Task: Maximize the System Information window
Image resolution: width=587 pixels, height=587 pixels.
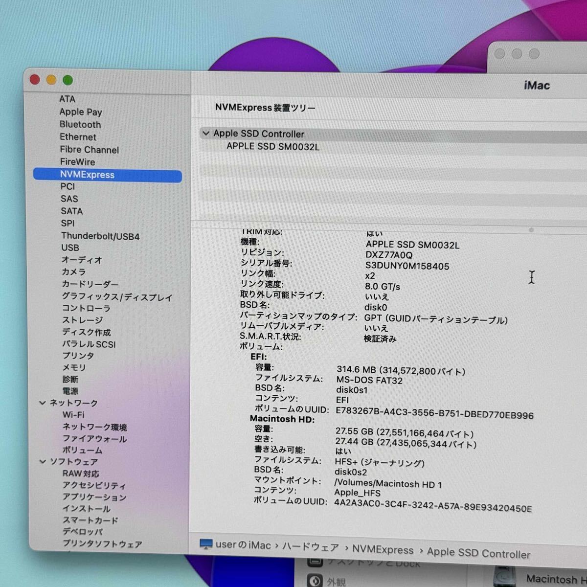Action: pos(68,80)
